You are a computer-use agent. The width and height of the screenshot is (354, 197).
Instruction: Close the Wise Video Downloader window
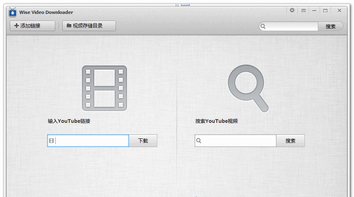pyautogui.click(x=339, y=10)
